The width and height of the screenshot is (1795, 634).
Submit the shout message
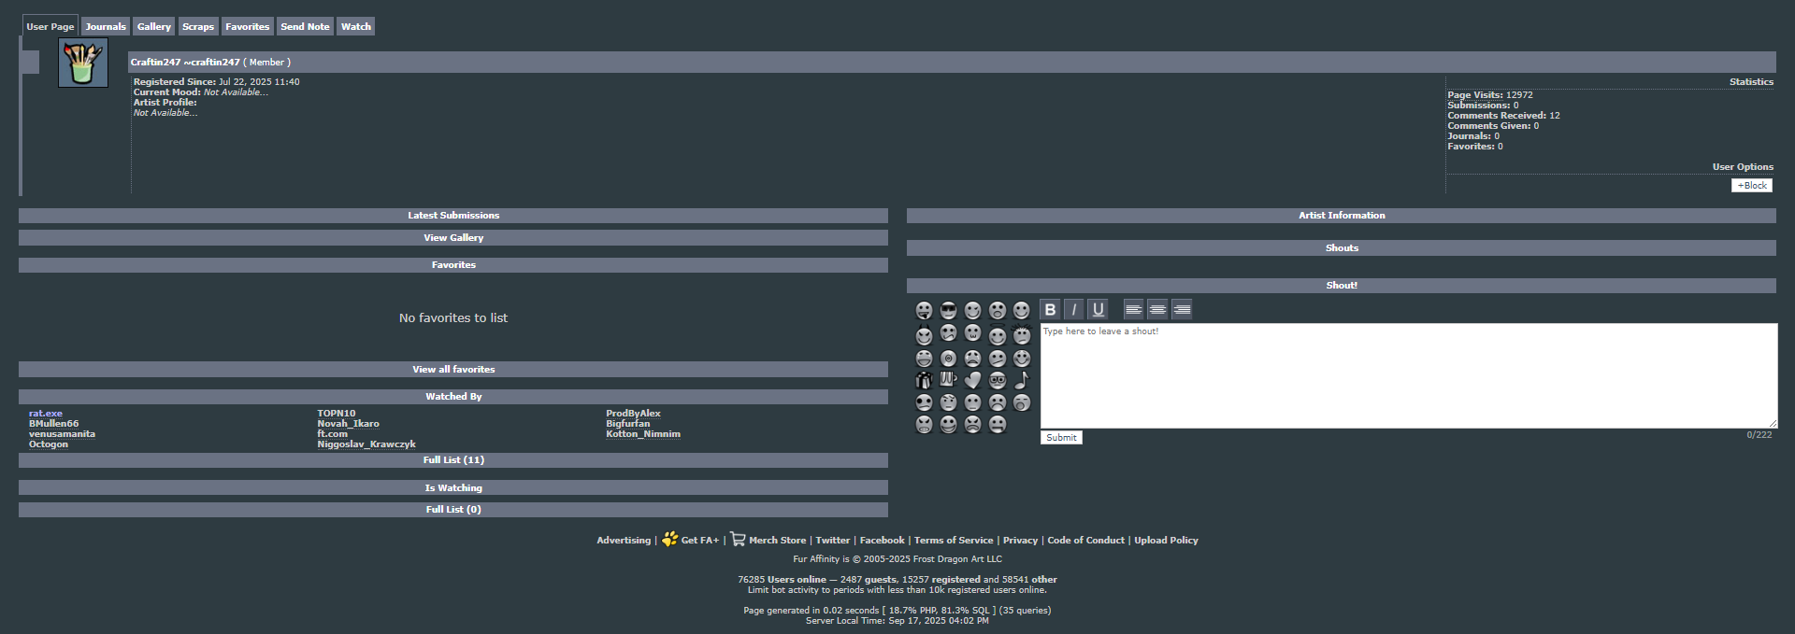(1061, 437)
